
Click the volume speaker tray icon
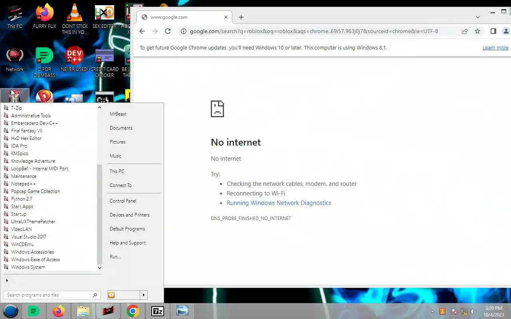(x=473, y=311)
